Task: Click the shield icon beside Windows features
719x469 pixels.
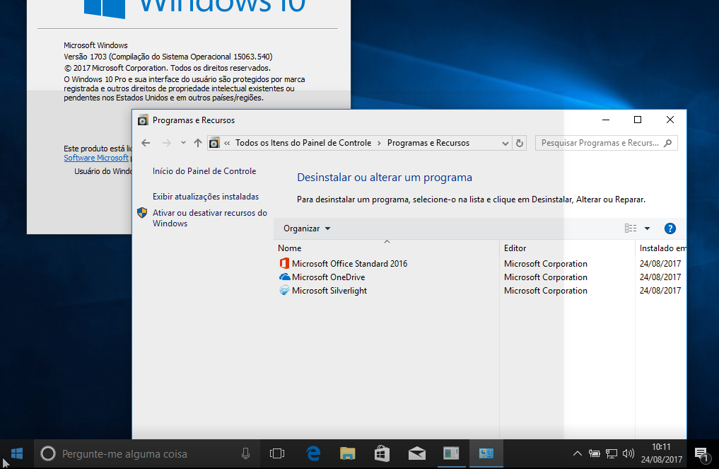Action: coord(142,212)
